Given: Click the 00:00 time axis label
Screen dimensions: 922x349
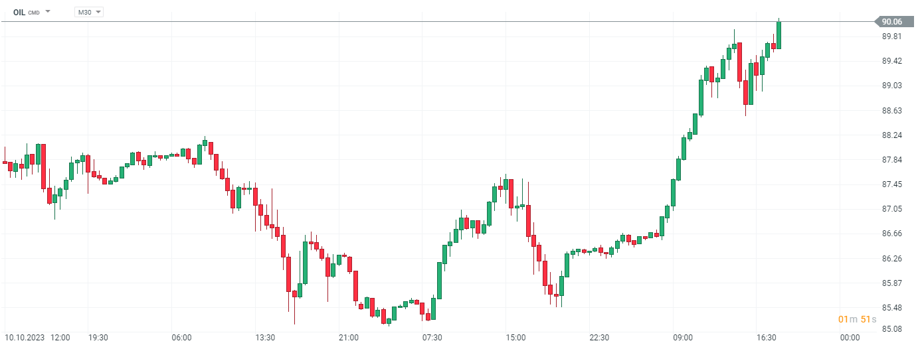Looking at the screenshot, I should (x=850, y=338).
